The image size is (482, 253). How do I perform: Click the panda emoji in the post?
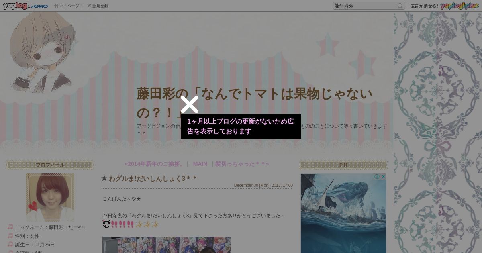[x=106, y=224]
